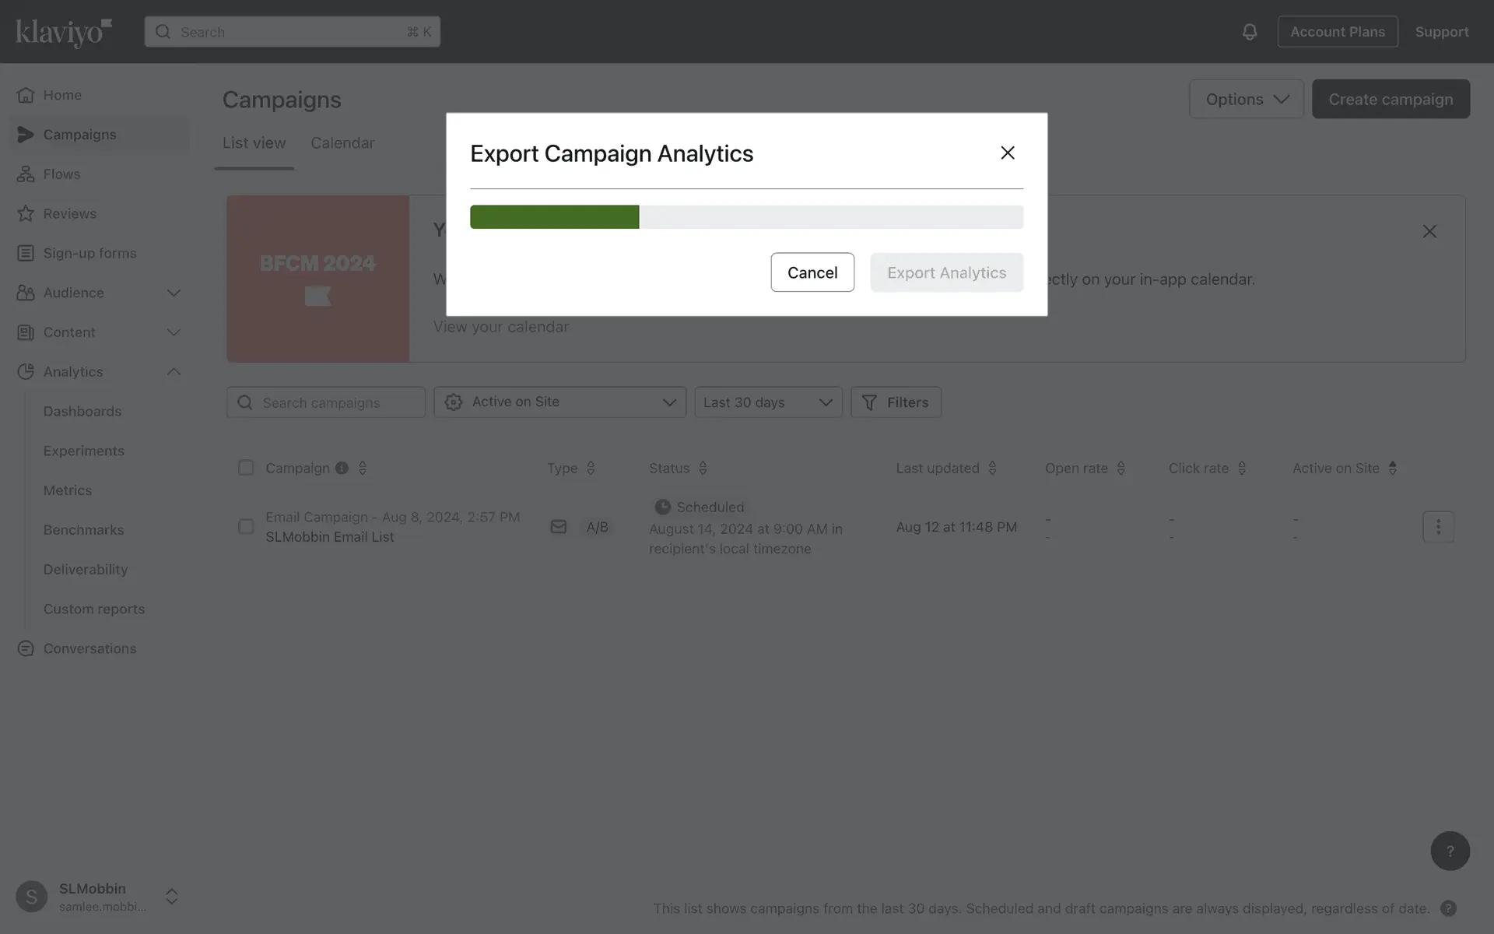Click the floating help question button

click(x=1449, y=851)
